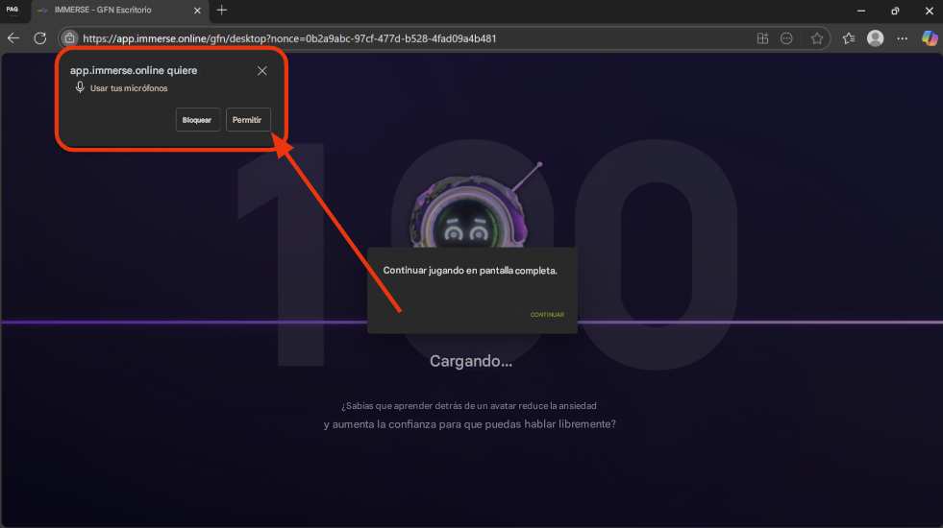Open the browser profile avatar
The height and width of the screenshot is (528, 943).
(x=875, y=38)
